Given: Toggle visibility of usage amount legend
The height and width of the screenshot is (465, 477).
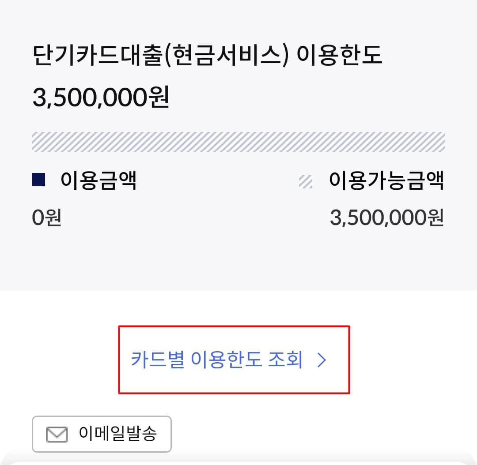Looking at the screenshot, I should pyautogui.click(x=39, y=179).
